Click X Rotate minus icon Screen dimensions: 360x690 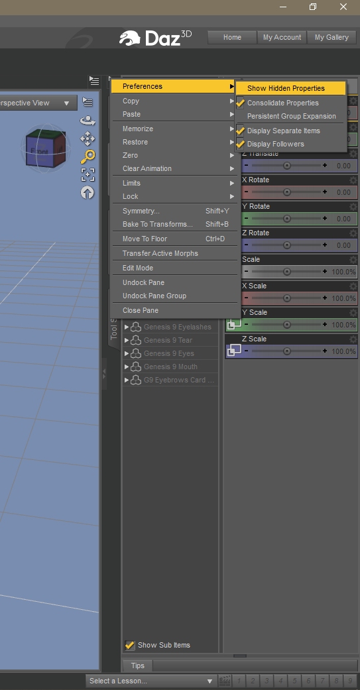(247, 192)
